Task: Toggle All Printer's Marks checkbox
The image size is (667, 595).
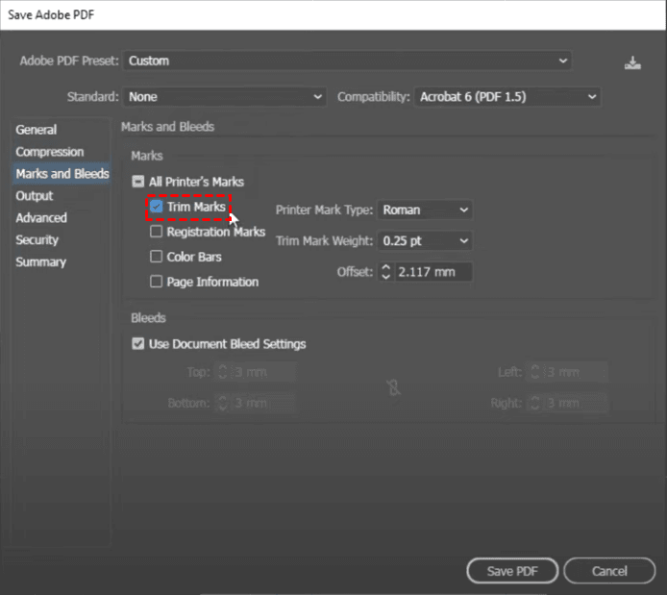Action: [x=137, y=182]
